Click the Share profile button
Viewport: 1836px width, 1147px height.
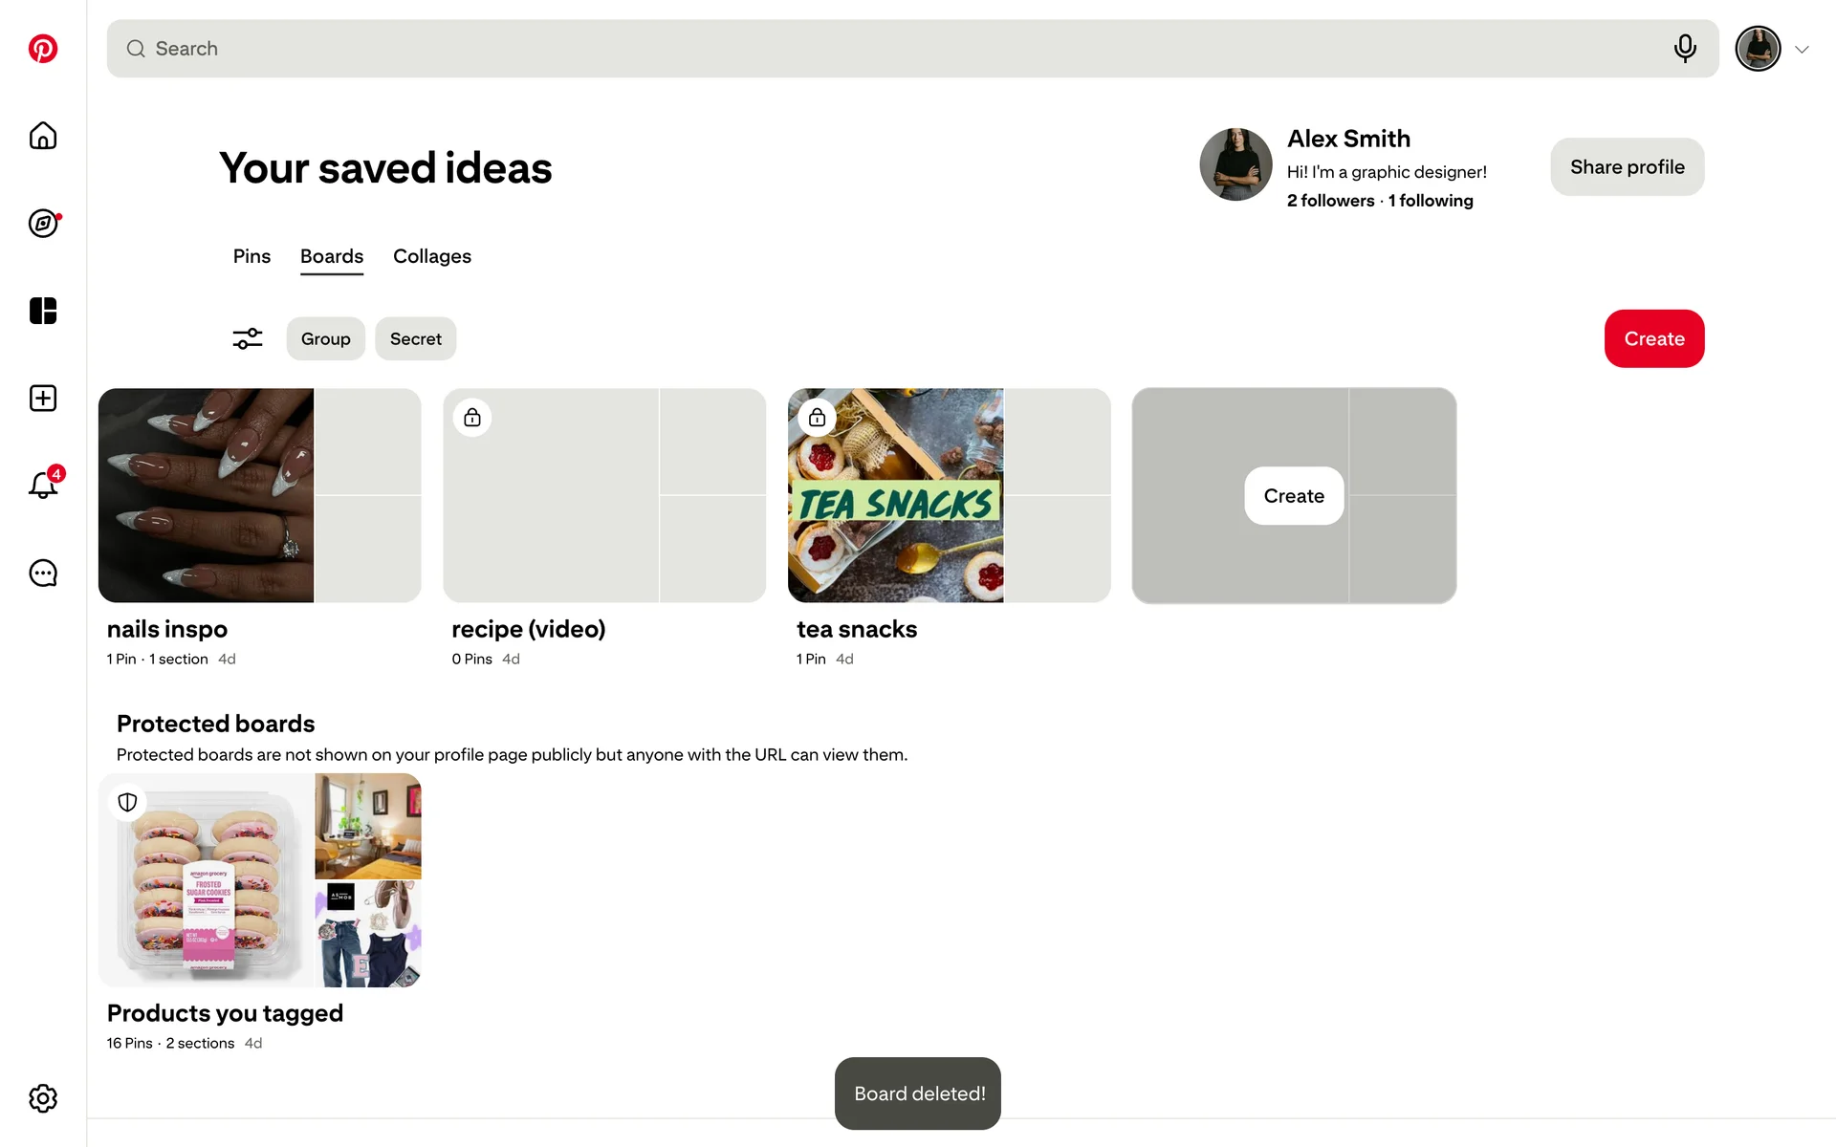pos(1627,167)
